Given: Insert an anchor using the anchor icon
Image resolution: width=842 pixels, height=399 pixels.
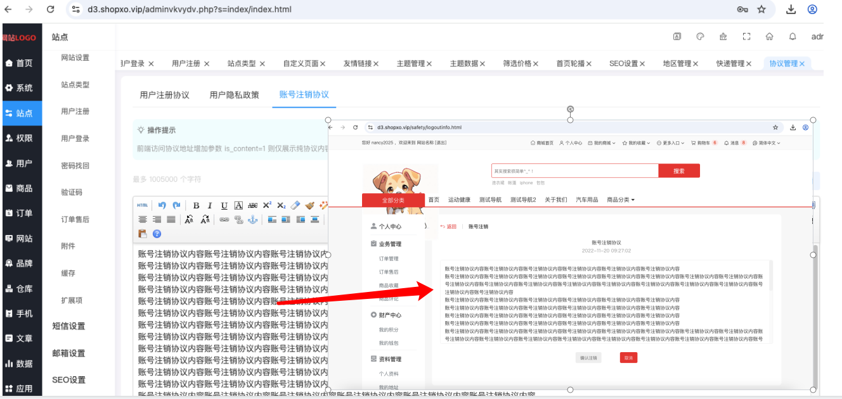Looking at the screenshot, I should pyautogui.click(x=252, y=219).
